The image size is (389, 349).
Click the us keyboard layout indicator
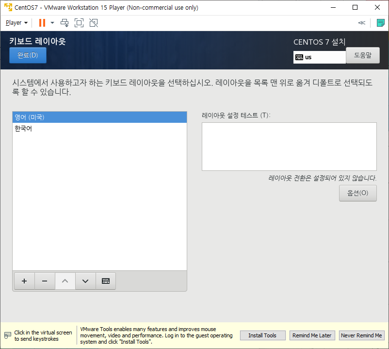[320, 57]
